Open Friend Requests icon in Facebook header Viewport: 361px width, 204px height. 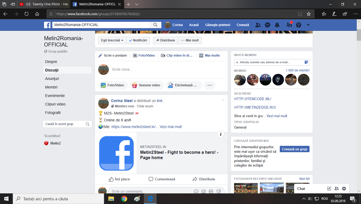click(258, 25)
